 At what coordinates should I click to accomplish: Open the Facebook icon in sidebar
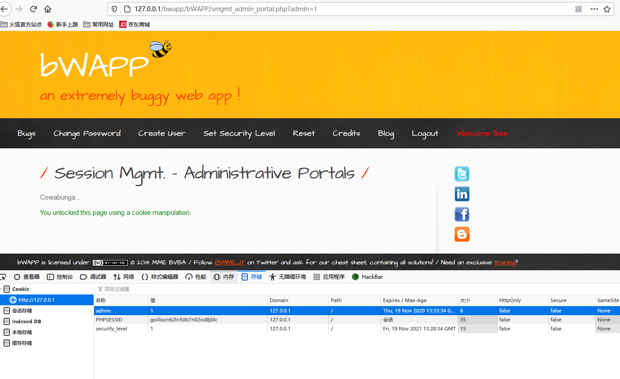462,214
